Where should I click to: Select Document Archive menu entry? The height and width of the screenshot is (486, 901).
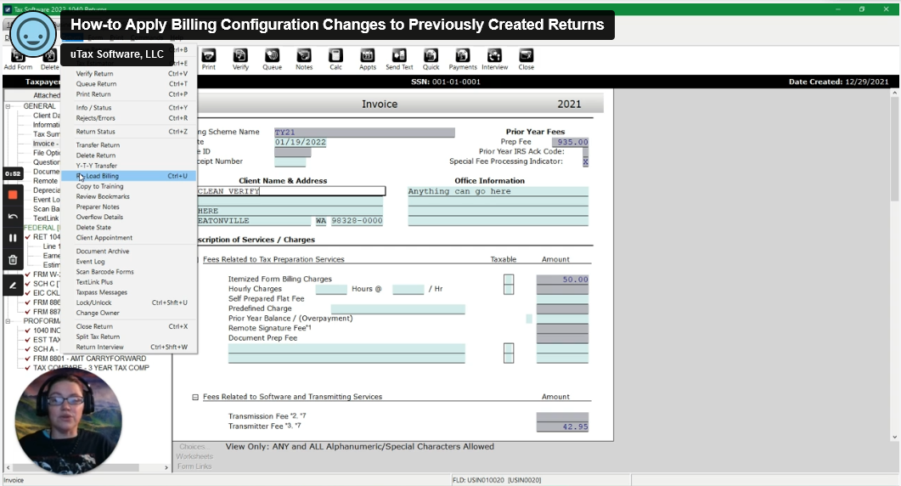point(129,251)
